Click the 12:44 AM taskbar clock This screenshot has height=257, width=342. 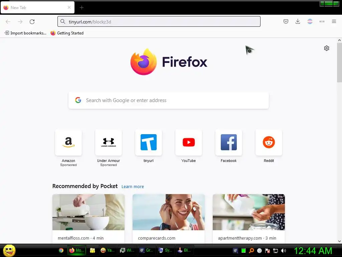point(313,251)
